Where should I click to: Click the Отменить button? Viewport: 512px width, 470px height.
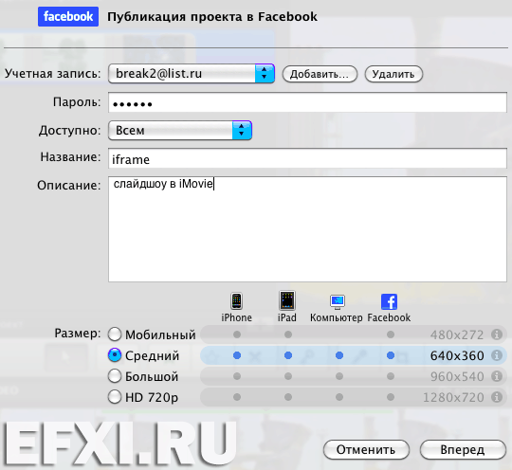(366, 450)
